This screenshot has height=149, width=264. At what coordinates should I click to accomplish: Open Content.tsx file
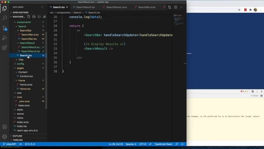point(26,76)
